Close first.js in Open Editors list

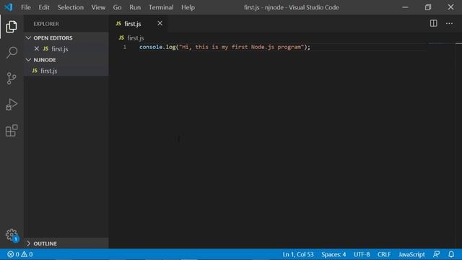37,48
